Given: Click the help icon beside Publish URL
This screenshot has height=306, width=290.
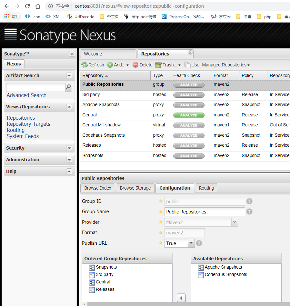Looking at the screenshot, I should click(x=199, y=243).
